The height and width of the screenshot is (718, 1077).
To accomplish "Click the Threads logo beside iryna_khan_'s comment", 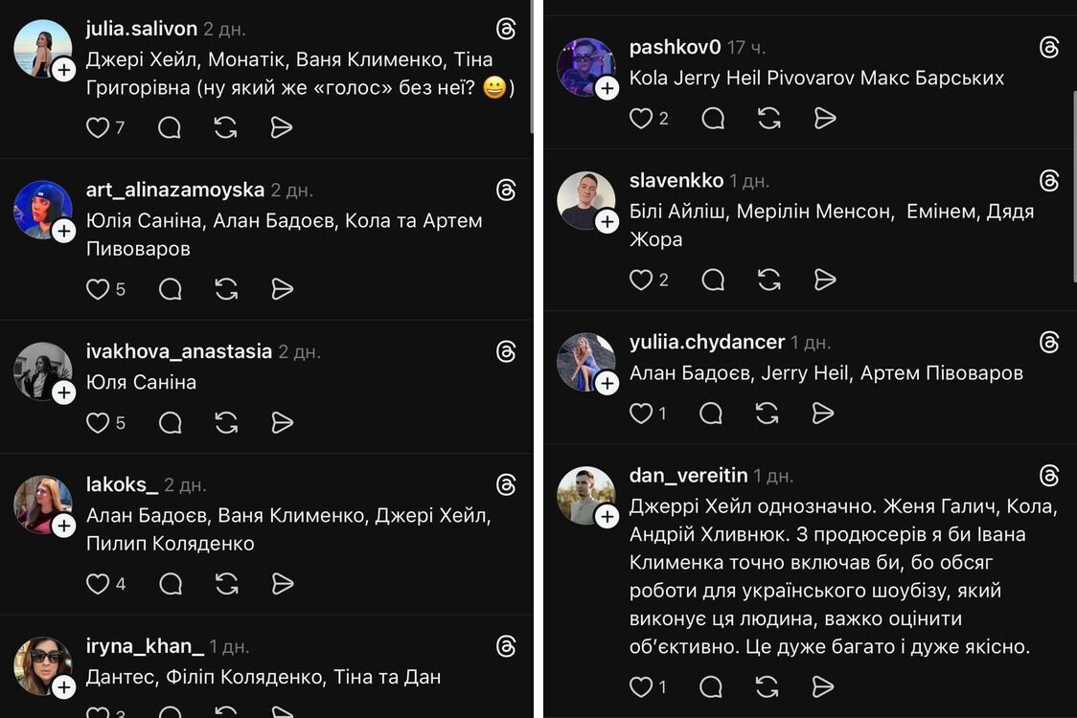I will 506,647.
